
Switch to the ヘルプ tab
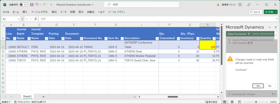(x=101, y=12)
